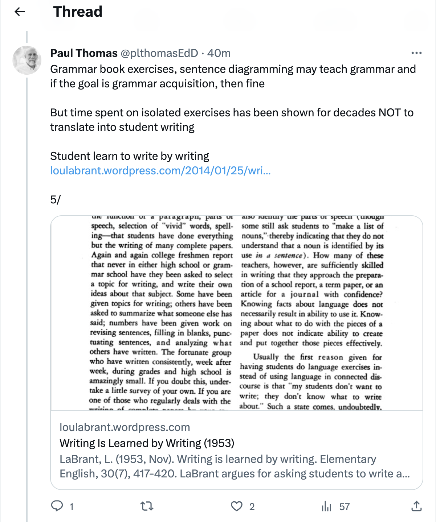This screenshot has height=522, width=440.
Task: Click the 57 views count
Action: (x=345, y=506)
